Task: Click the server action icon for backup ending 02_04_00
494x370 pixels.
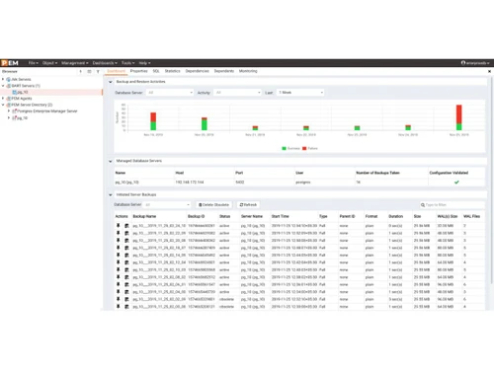Action: 126,292
